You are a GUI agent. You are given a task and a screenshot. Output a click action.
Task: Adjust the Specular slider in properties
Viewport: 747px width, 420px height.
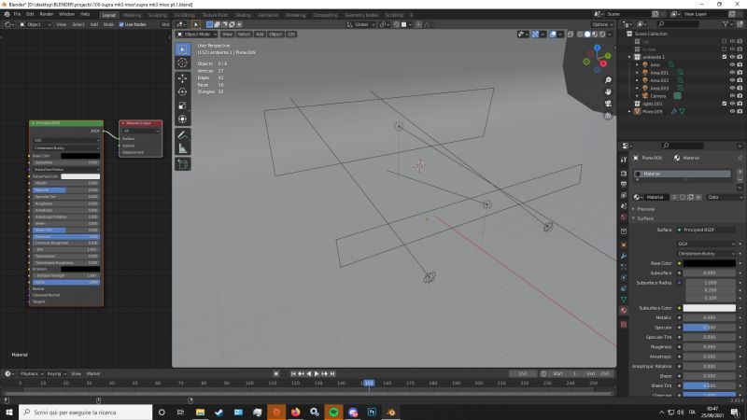coord(710,328)
